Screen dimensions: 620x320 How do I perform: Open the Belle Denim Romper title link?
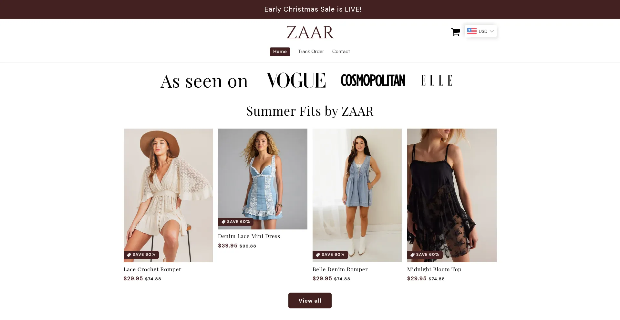coord(340,269)
